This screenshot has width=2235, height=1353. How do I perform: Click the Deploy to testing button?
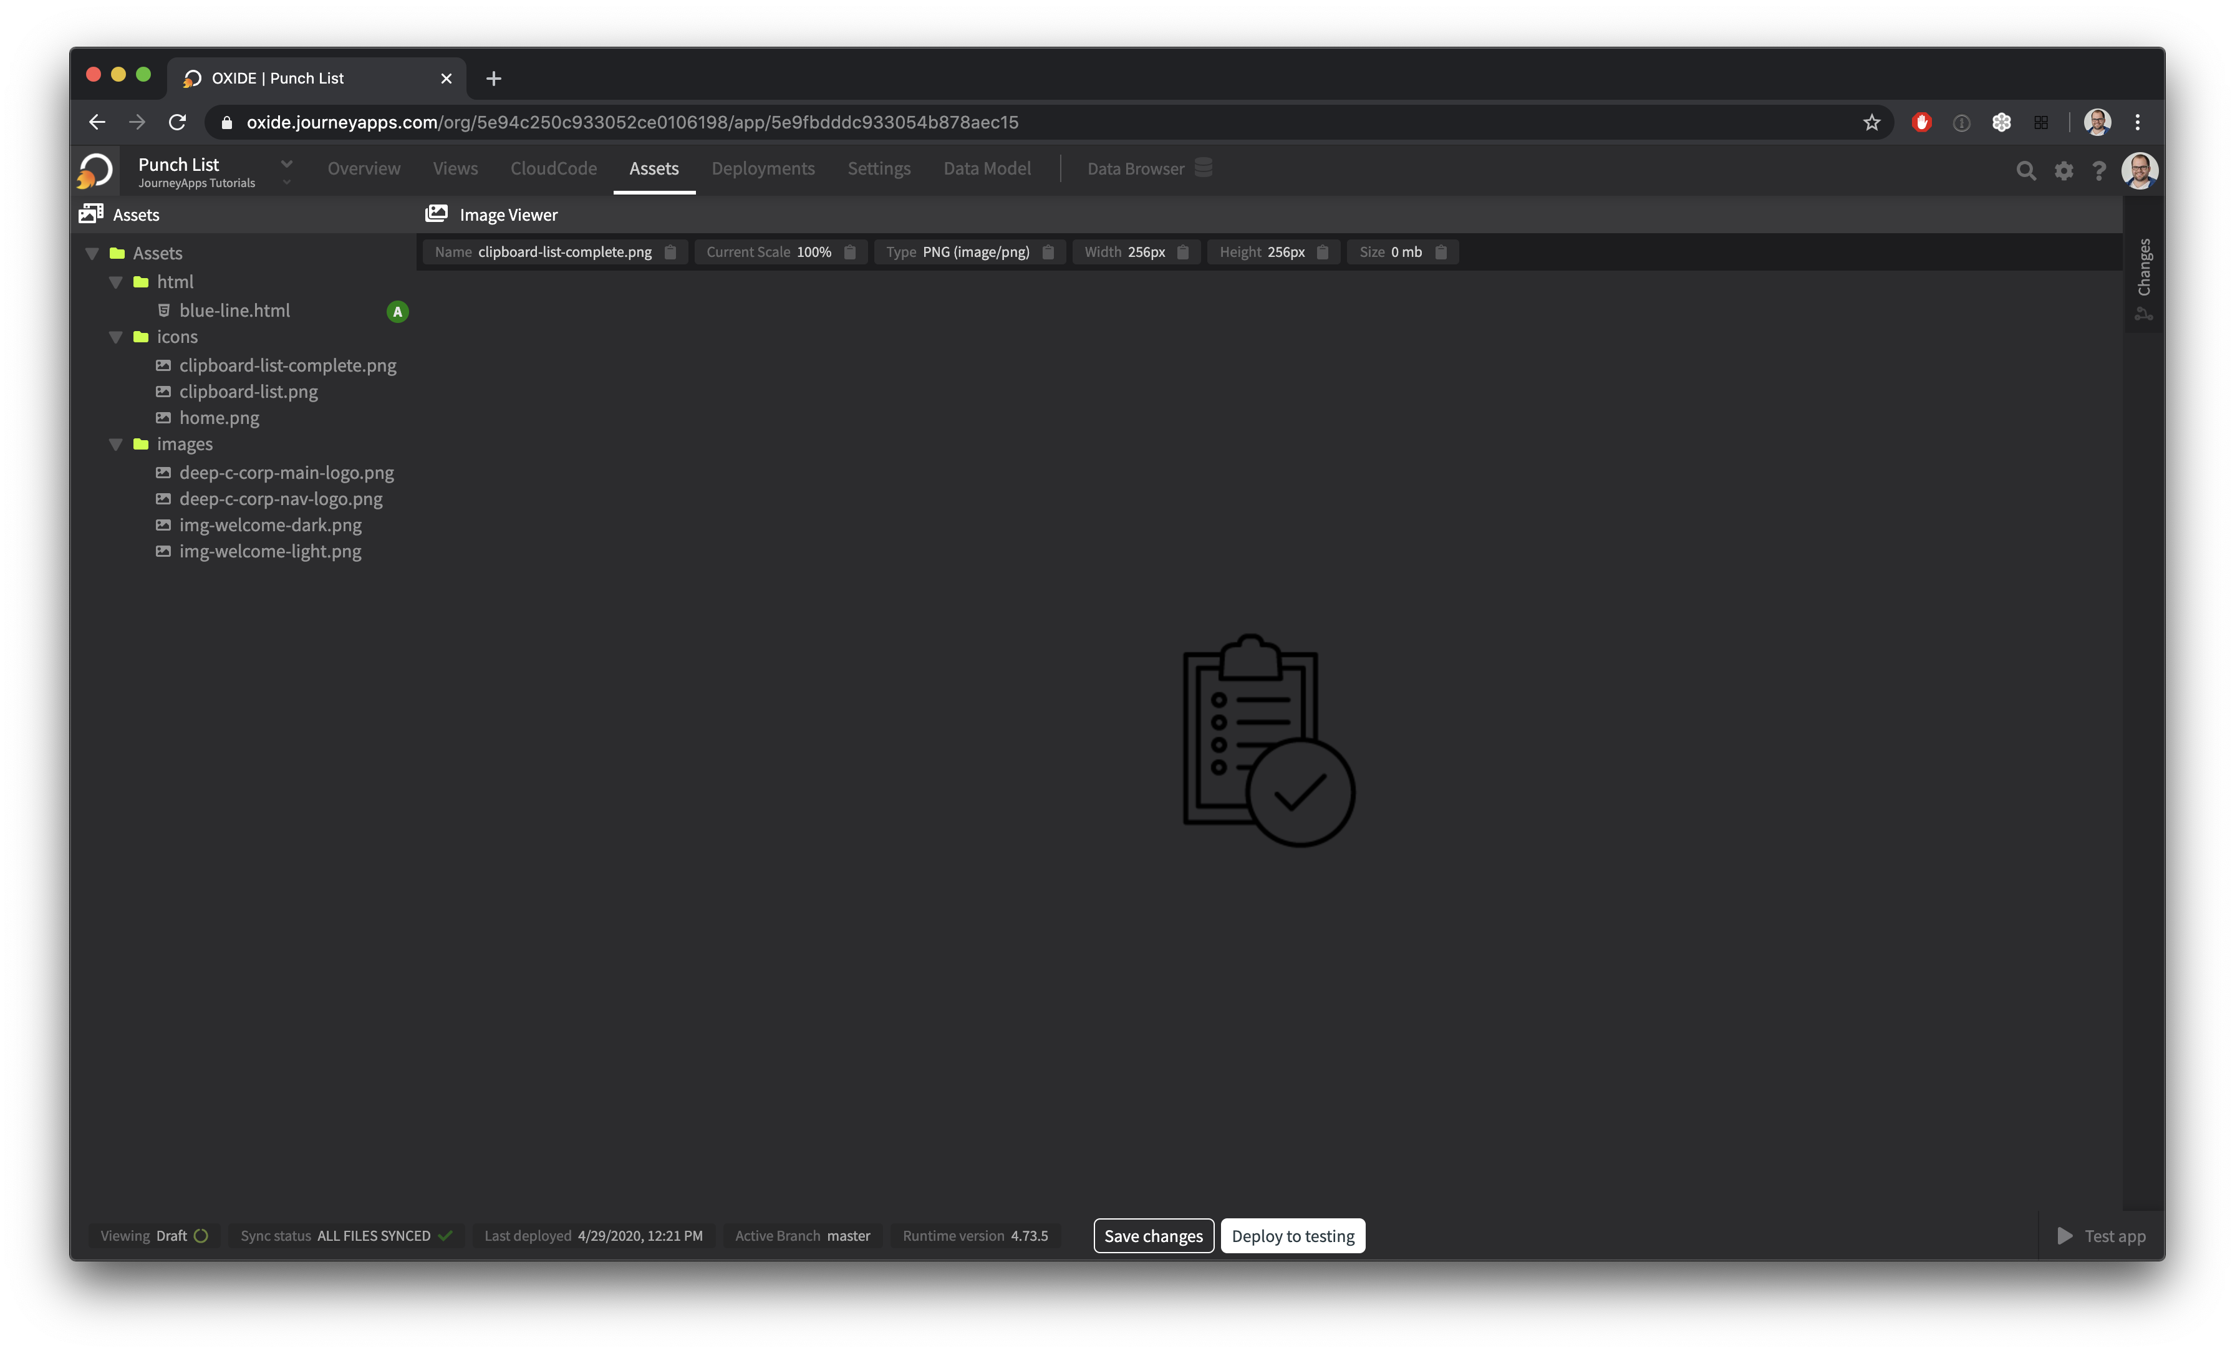tap(1293, 1235)
